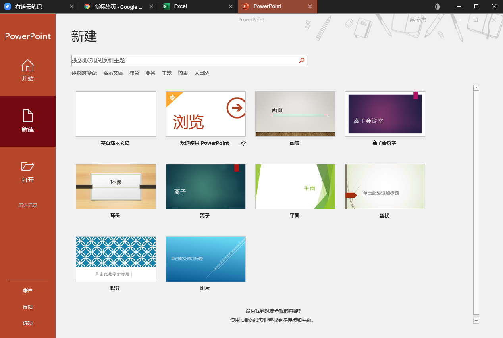Open 历史记录 in the sidebar
The width and height of the screenshot is (503, 338).
coord(28,205)
